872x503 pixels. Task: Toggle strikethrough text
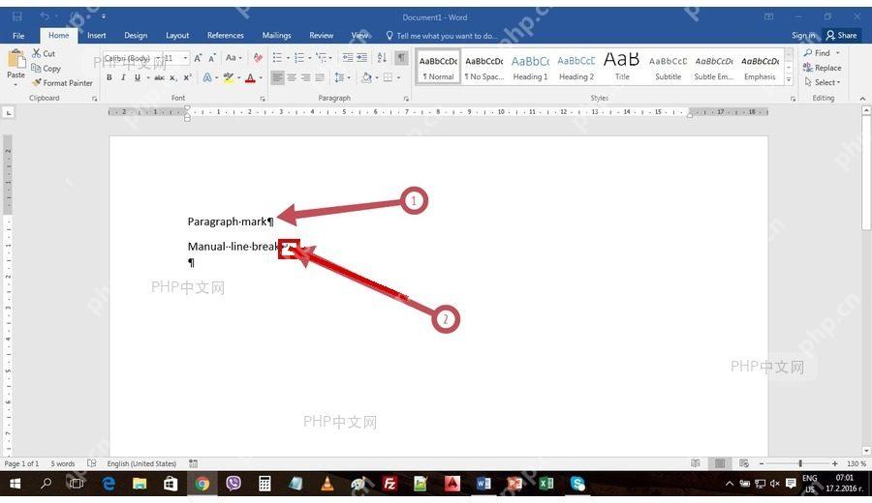(159, 77)
